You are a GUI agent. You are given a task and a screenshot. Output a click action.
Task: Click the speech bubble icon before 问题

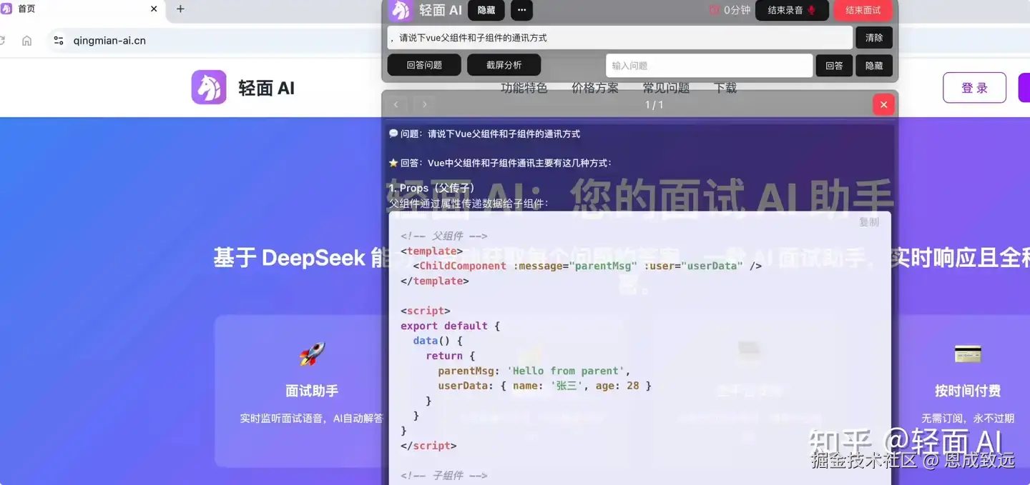click(x=393, y=134)
